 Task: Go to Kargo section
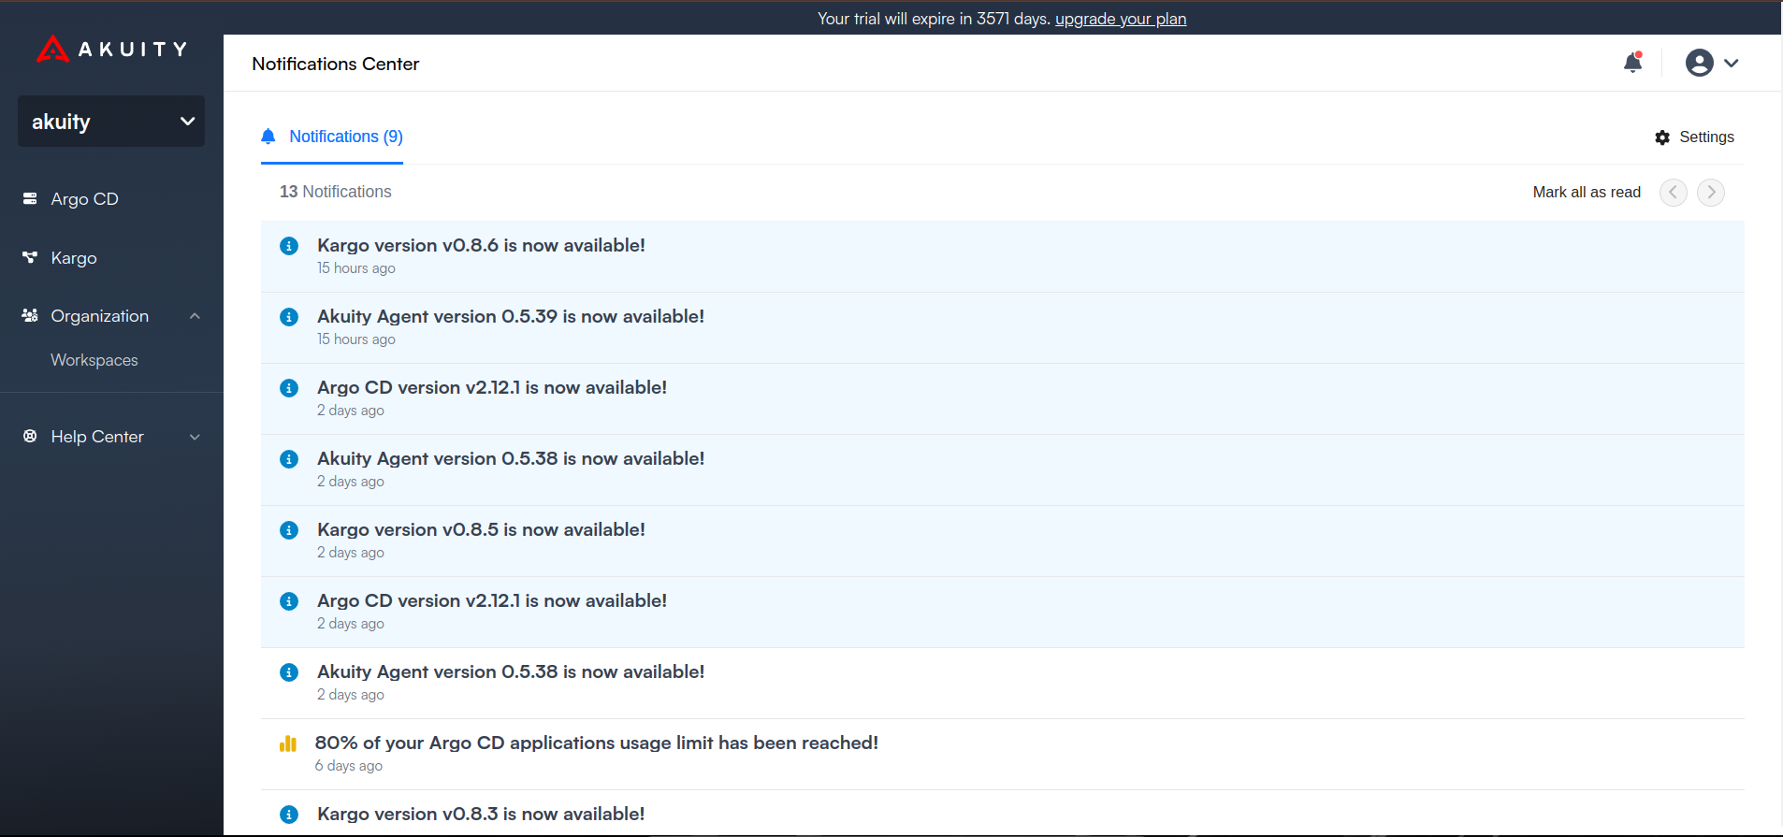pos(74,258)
